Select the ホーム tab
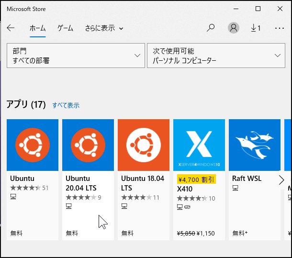This screenshot has height=258, width=292. (x=38, y=28)
